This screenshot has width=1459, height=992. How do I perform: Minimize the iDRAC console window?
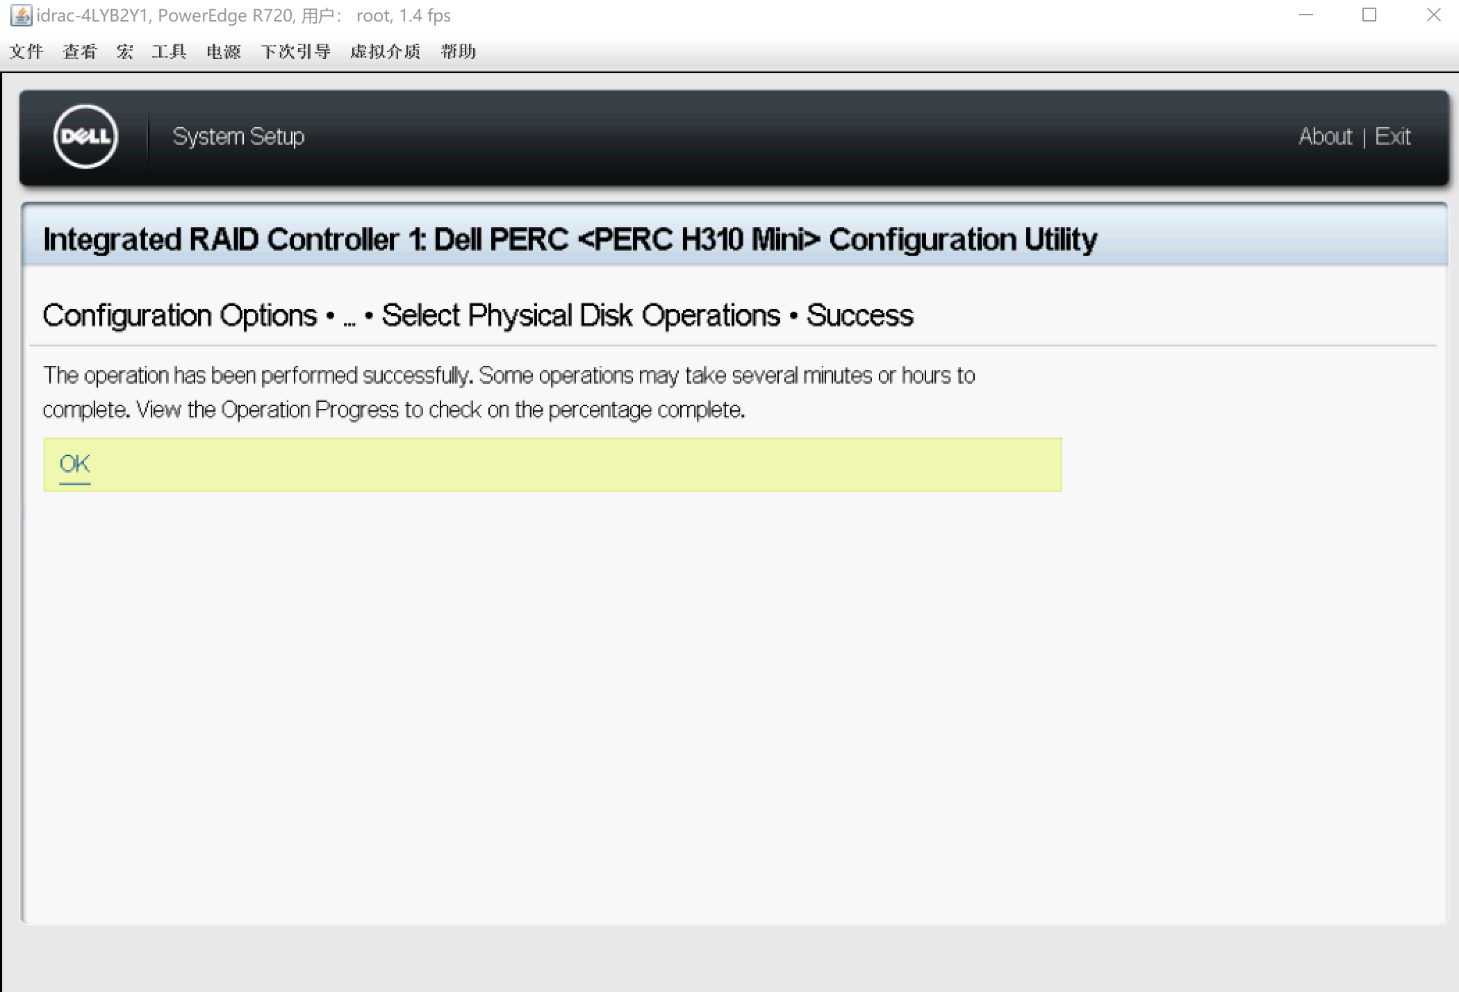[1306, 15]
